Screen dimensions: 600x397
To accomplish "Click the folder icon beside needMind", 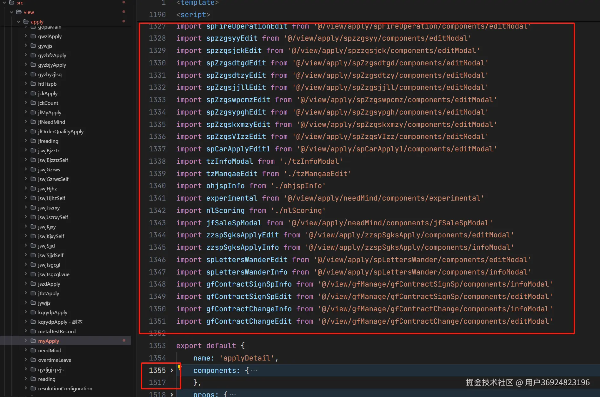I will [x=34, y=350].
